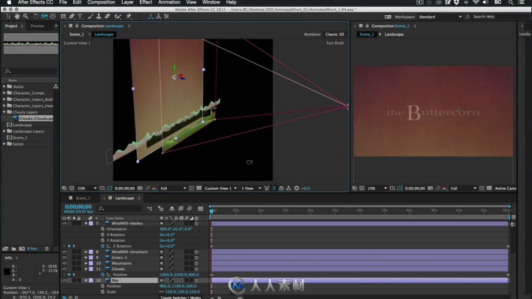Select the Zoom magnifier tool
The width and height of the screenshot is (532, 299).
tap(26, 16)
